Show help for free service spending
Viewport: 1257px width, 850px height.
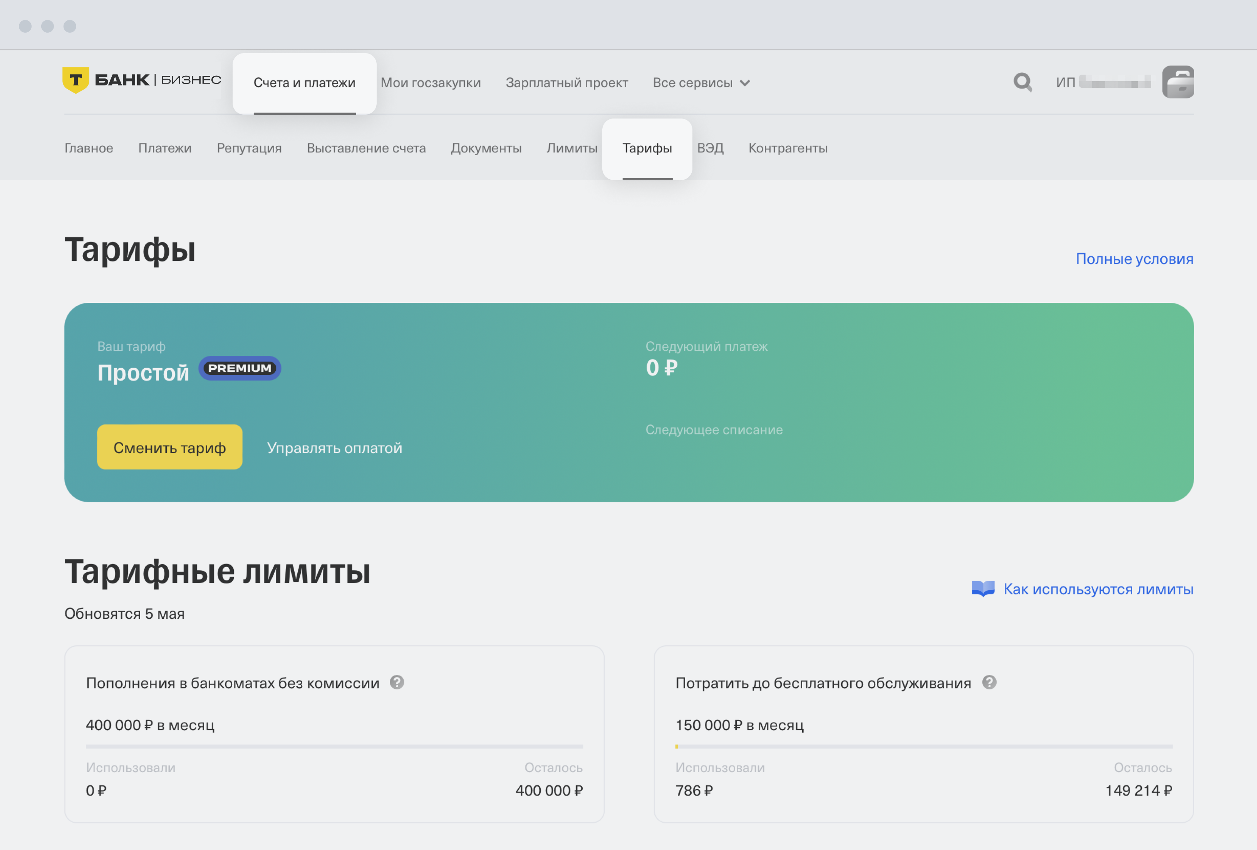tap(989, 683)
